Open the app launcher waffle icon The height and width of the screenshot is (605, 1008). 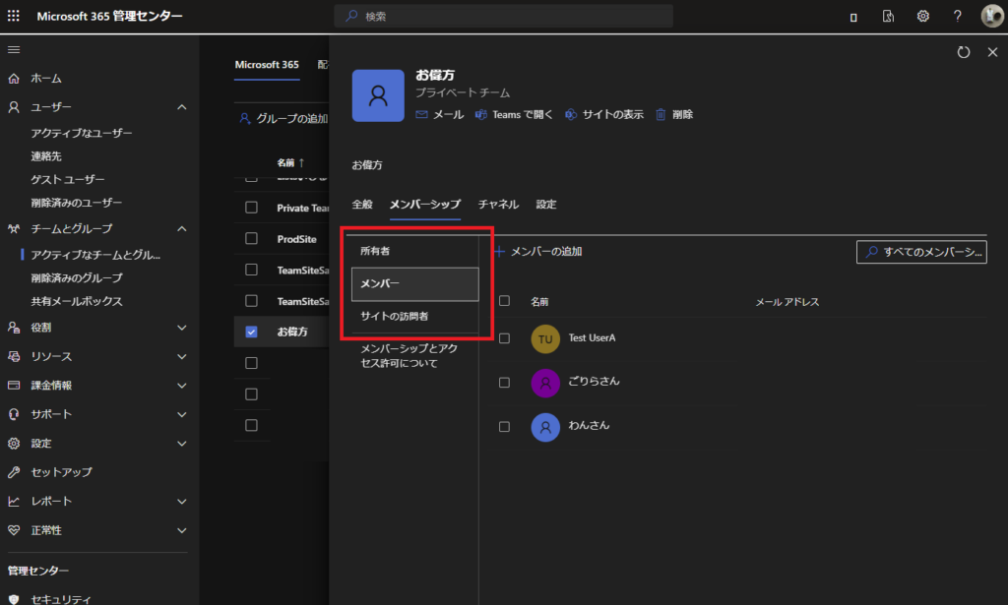(x=14, y=16)
